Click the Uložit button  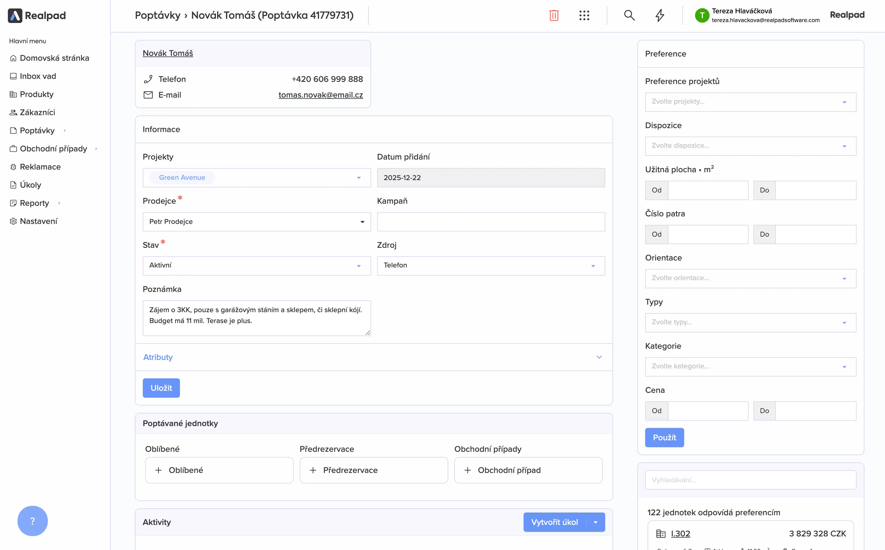click(161, 388)
